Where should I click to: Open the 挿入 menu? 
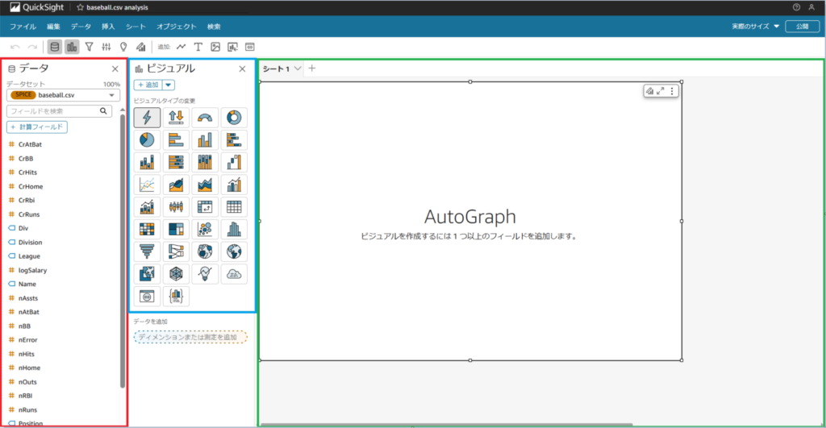click(x=108, y=27)
